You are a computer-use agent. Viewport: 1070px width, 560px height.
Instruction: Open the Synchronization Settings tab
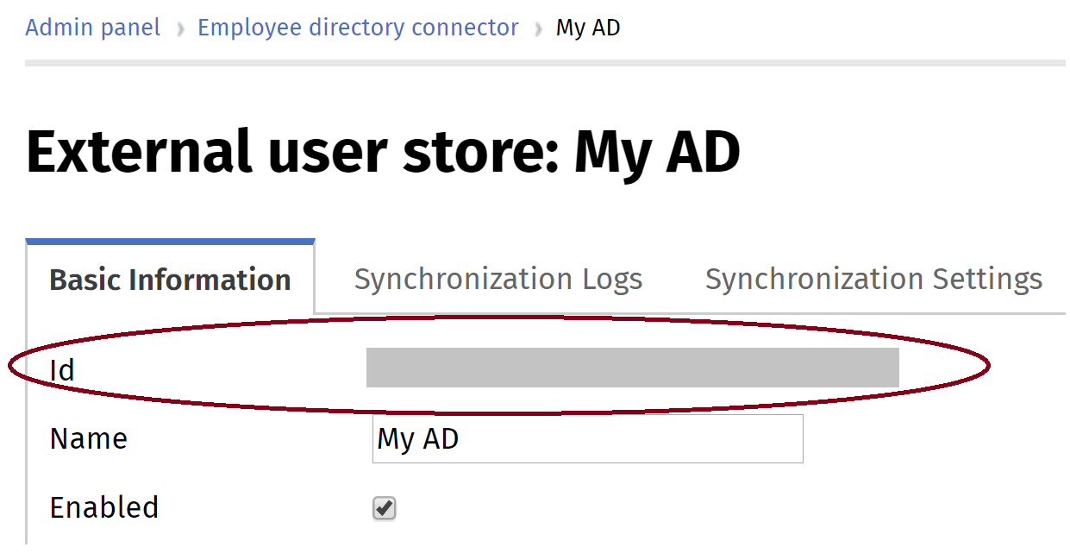[873, 279]
